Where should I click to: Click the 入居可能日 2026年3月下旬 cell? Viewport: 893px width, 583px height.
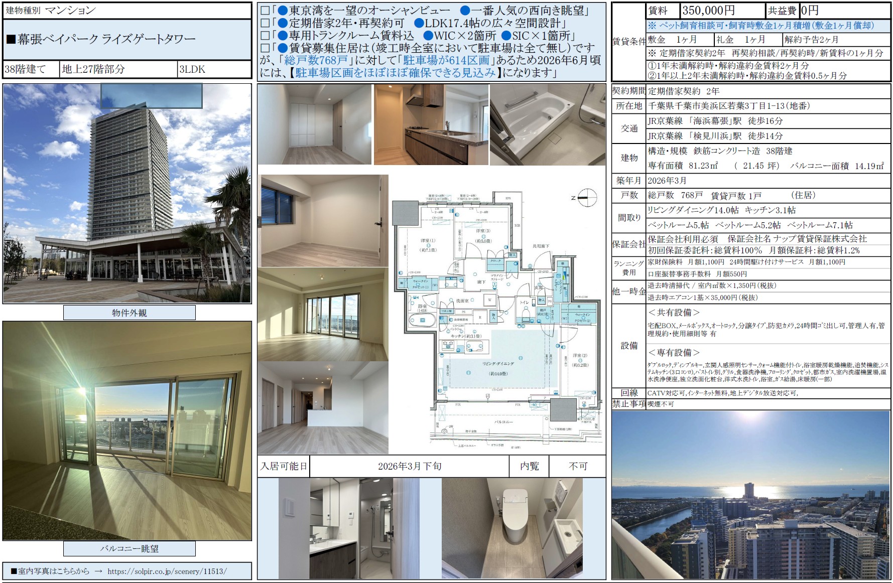pyautogui.click(x=409, y=466)
